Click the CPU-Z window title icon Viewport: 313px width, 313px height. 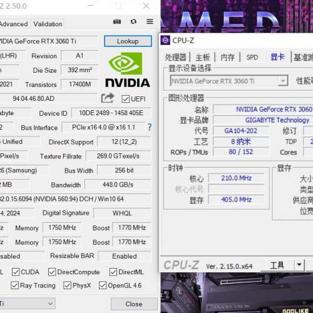[x=165, y=40]
